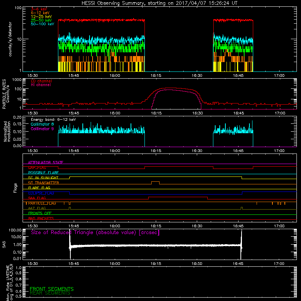Screen dimensions: 301x301
Task: Pick the yellow '12-25 keV' legend label
Action: click(41, 17)
